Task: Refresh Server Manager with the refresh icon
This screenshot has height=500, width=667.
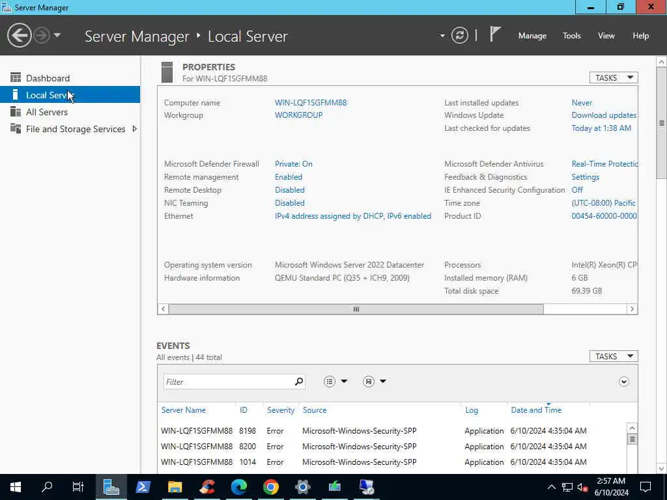Action: point(459,35)
